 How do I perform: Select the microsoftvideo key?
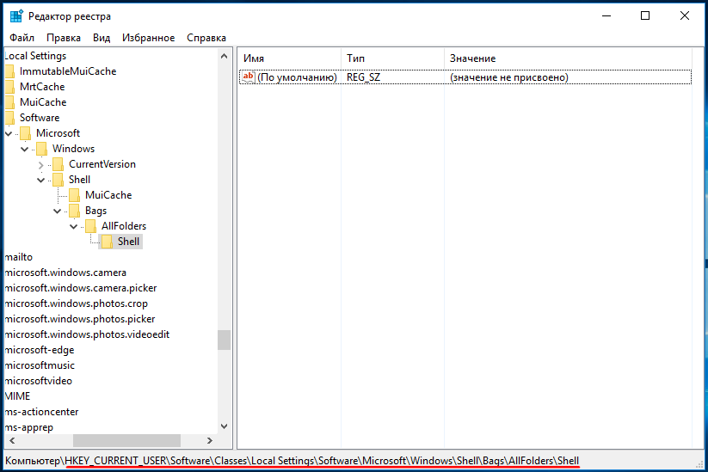click(39, 381)
